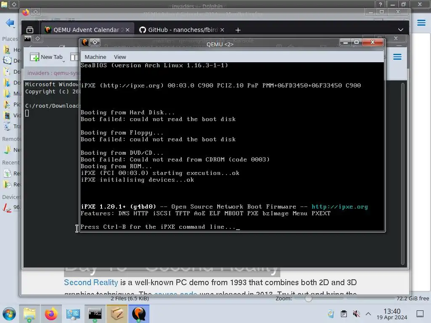Open the Machine menu in QEMU

pos(95,57)
